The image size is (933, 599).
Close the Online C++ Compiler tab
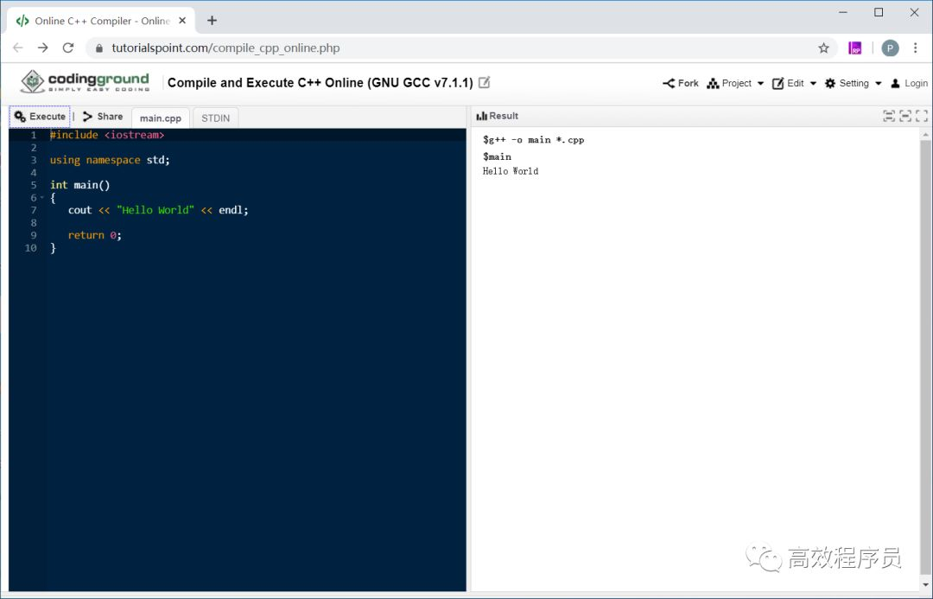click(x=182, y=21)
